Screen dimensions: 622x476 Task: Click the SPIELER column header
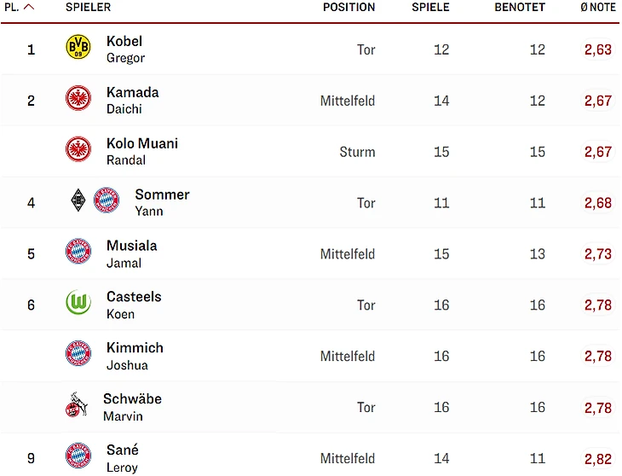click(88, 7)
